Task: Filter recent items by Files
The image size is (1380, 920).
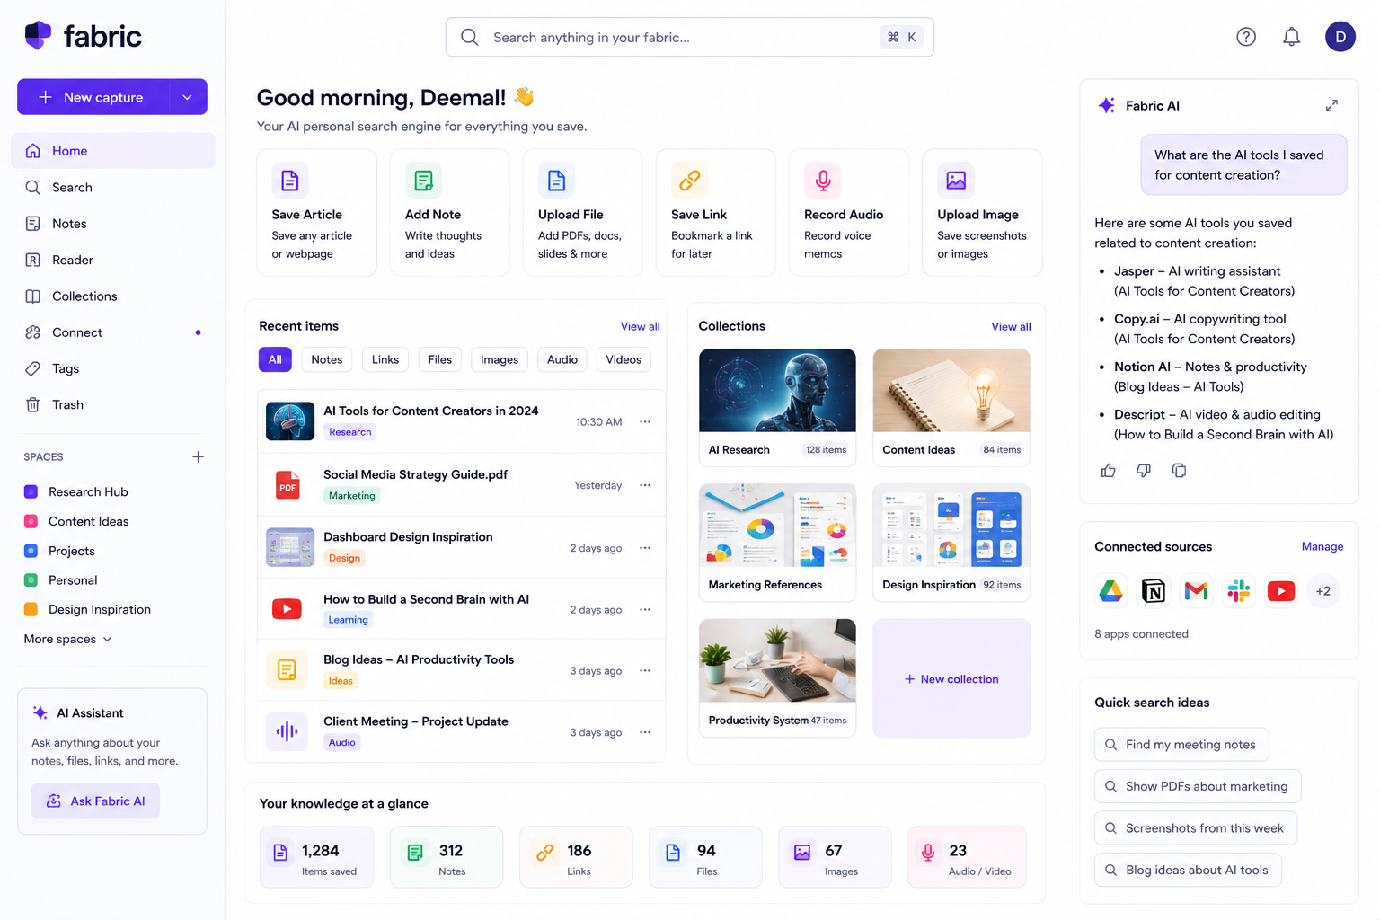Action: click(x=440, y=359)
